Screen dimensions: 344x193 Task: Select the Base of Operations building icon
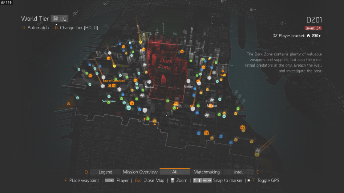[x=114, y=85]
